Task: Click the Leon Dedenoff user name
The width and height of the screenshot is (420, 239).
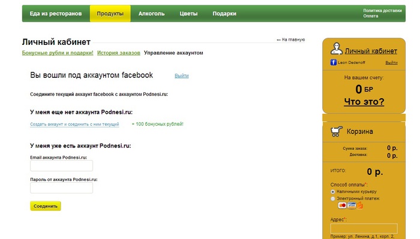Action: tap(351, 62)
